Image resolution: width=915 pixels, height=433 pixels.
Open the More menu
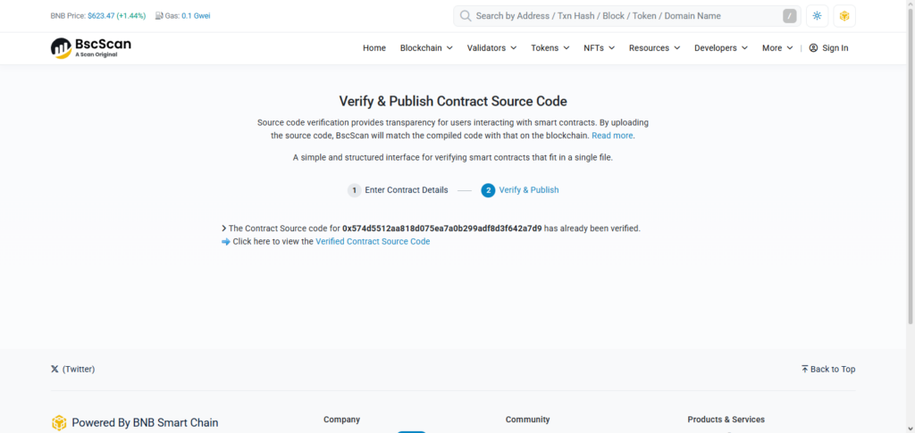(x=776, y=48)
